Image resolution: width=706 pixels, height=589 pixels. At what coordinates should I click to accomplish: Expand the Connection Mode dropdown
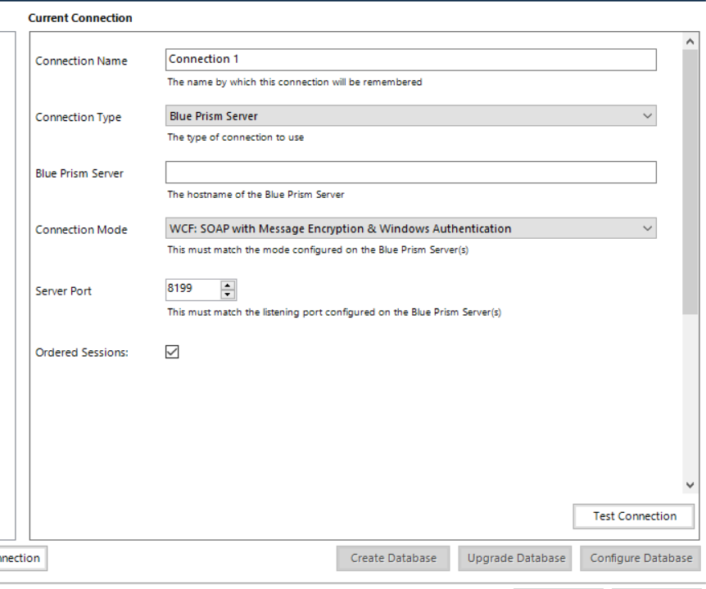[x=410, y=229]
